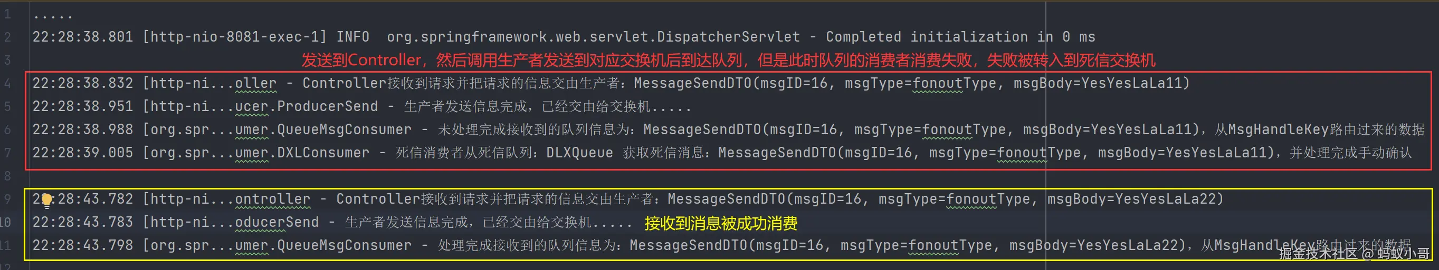
Task: Select line number 9 in gutter
Action: (7, 199)
